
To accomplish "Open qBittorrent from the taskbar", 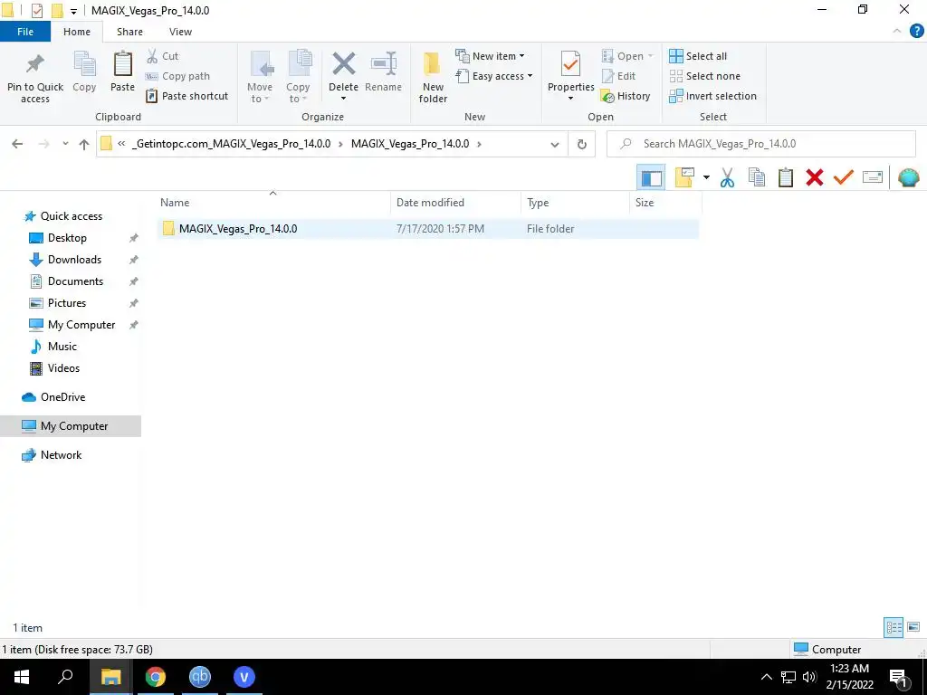I will (x=200, y=677).
